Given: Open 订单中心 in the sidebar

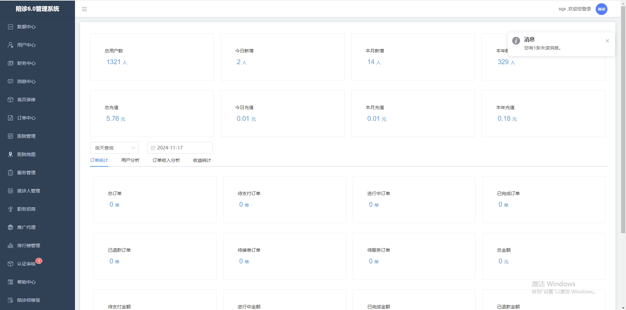Looking at the screenshot, I should pyautogui.click(x=26, y=118).
